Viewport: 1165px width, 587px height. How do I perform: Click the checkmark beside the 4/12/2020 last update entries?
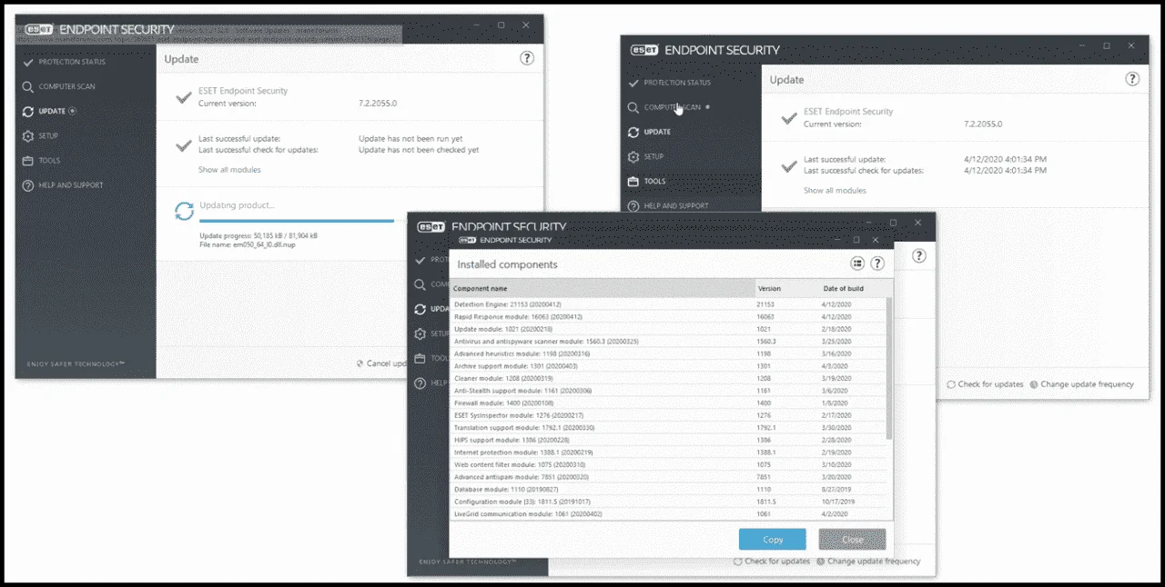click(789, 165)
